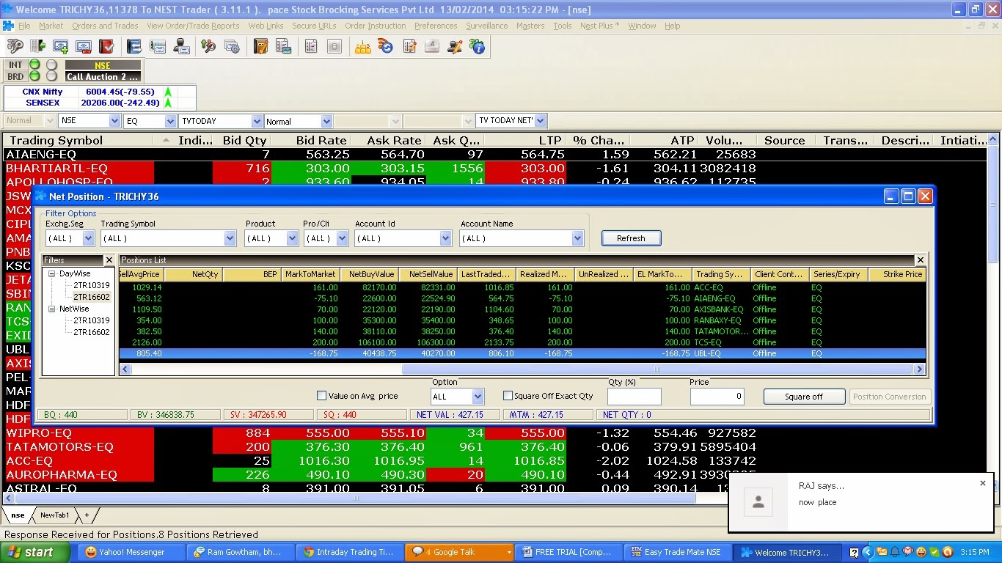Image resolution: width=1002 pixels, height=563 pixels.
Task: Collapse the DayWise tree node
Action: (x=52, y=274)
